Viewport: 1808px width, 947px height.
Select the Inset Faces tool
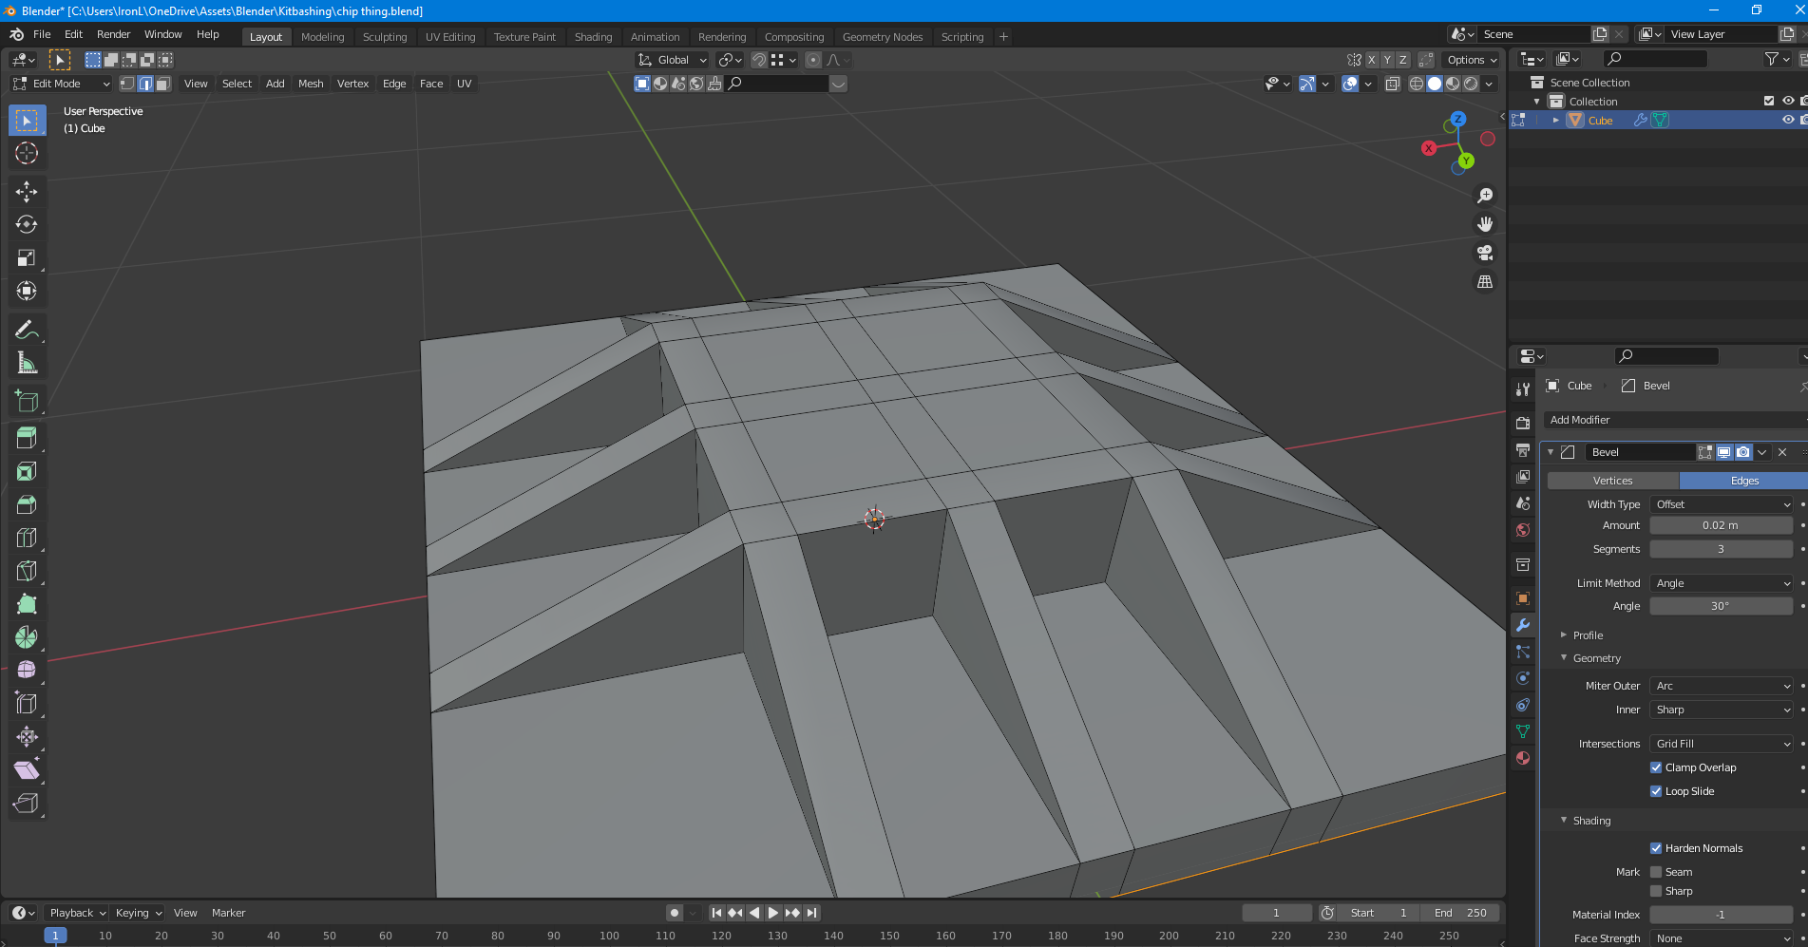[x=27, y=471]
